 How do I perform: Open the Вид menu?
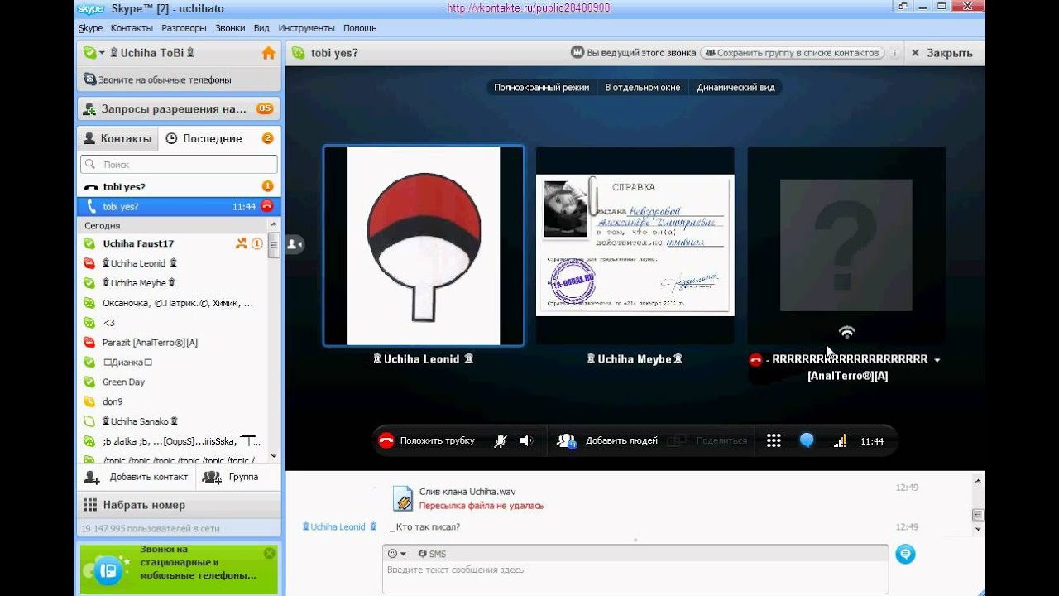coord(261,28)
